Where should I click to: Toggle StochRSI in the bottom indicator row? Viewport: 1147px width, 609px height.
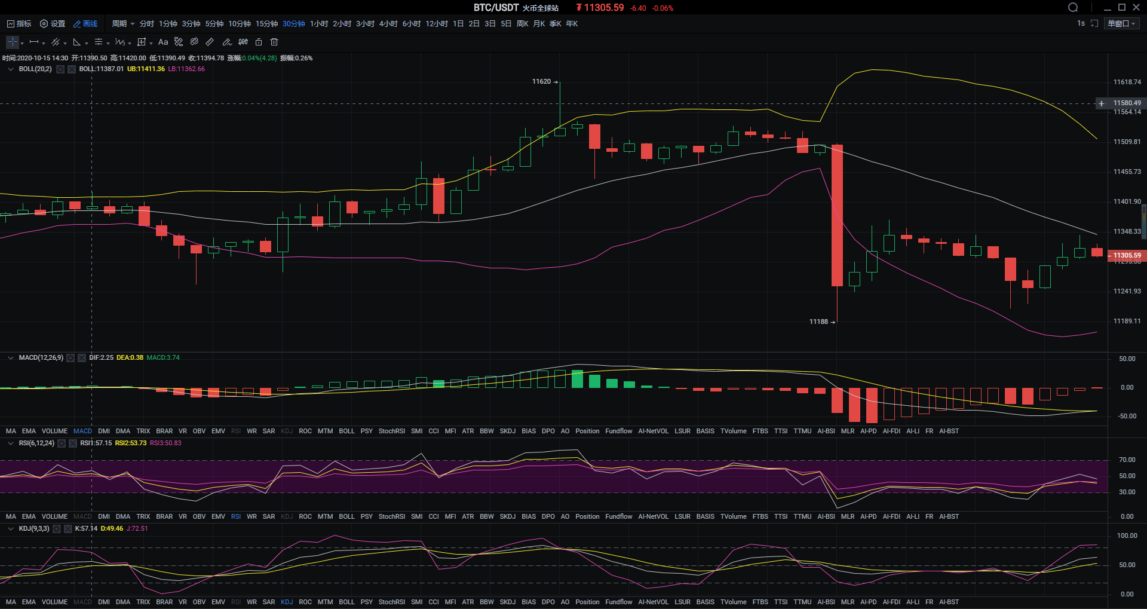(391, 602)
